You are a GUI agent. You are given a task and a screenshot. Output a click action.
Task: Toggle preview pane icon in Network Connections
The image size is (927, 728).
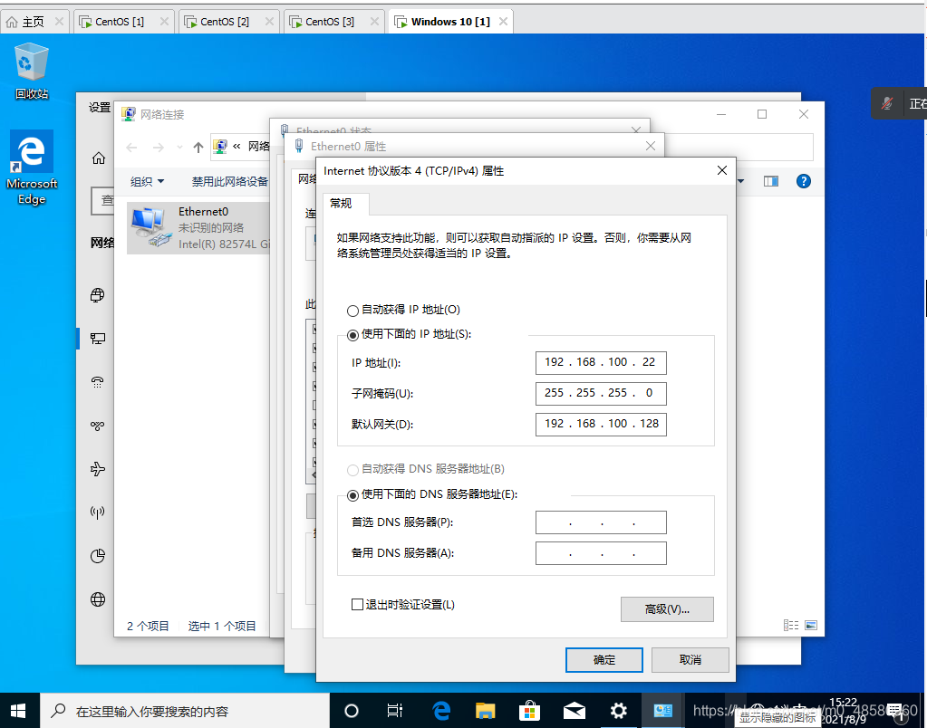coord(771,181)
